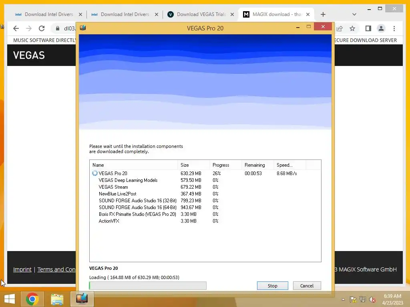
Task: Open Chrome from the taskbar
Action: coord(32,299)
